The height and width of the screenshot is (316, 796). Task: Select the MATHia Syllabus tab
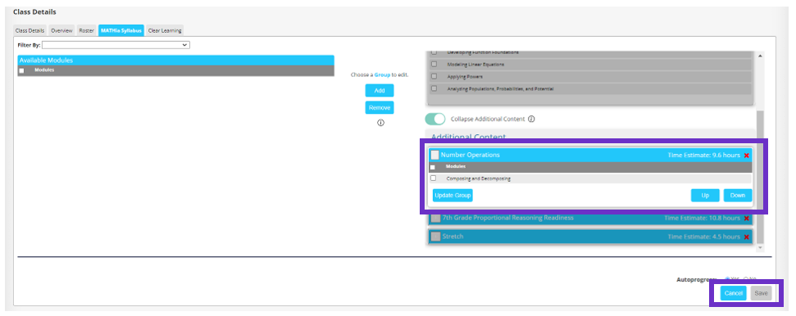[x=121, y=30]
